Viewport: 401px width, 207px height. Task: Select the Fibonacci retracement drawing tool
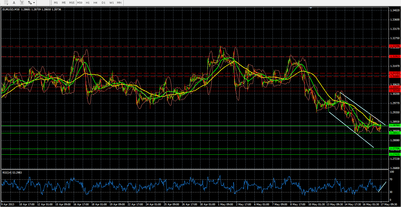(x=6, y=3)
